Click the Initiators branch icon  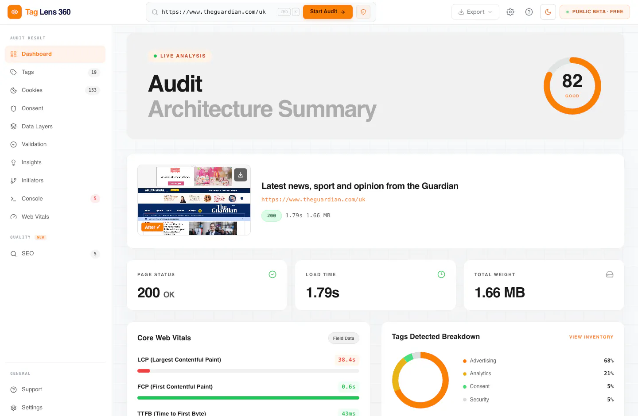tap(13, 181)
